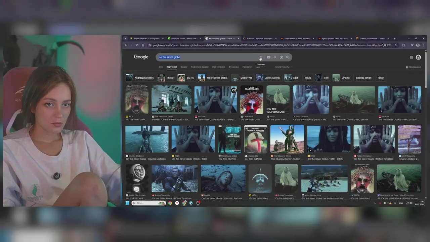Open The Obscene Mirror image result
430x242 pixels.
tap(287, 139)
